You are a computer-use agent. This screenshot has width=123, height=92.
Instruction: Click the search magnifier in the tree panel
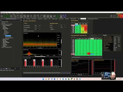click(x=1, y=20)
